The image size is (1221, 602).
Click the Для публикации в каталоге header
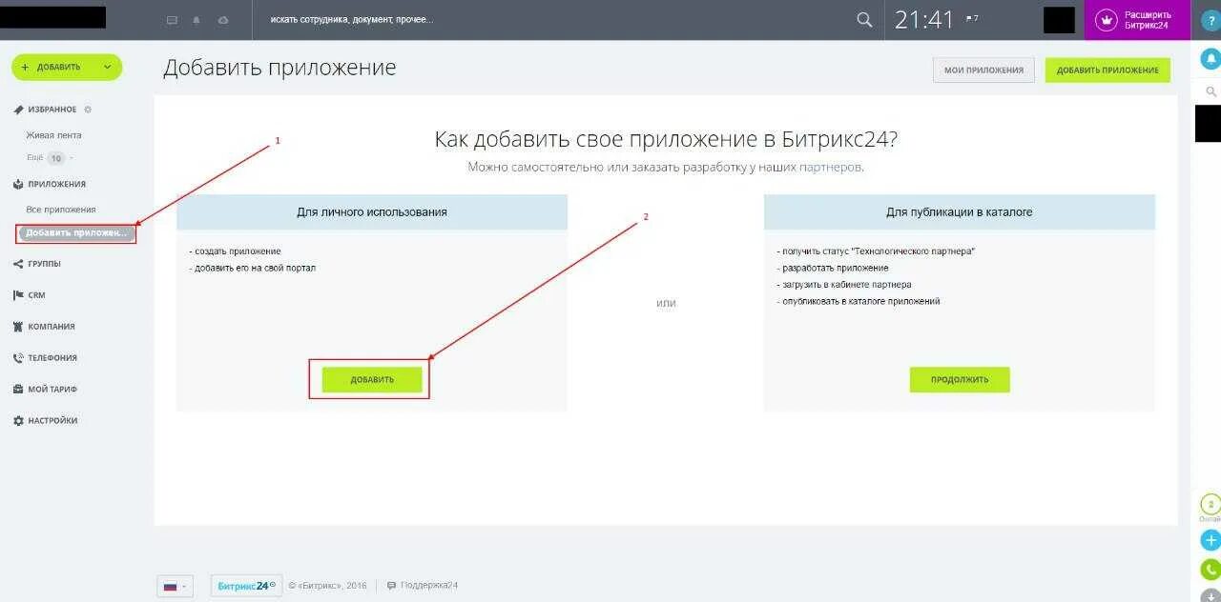pyautogui.click(x=960, y=212)
